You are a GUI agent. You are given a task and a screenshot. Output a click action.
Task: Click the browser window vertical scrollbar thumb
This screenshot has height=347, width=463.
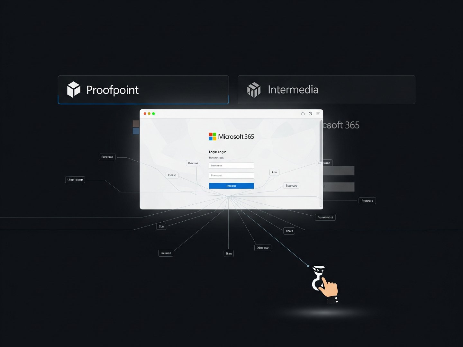click(321, 141)
